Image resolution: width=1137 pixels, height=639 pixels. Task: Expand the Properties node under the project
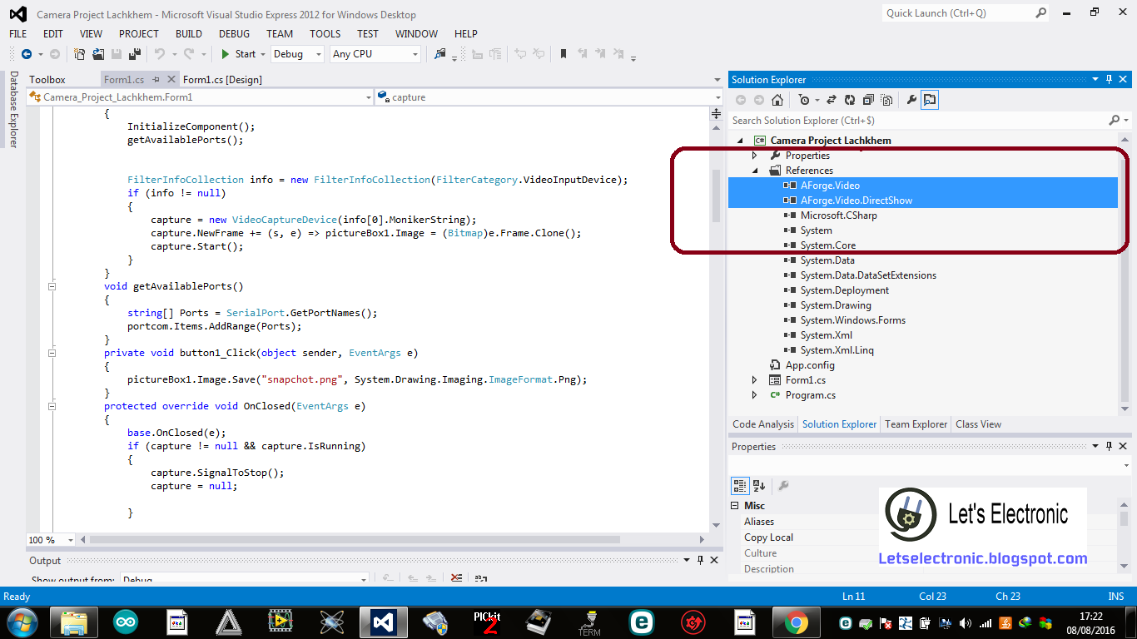pyautogui.click(x=755, y=155)
